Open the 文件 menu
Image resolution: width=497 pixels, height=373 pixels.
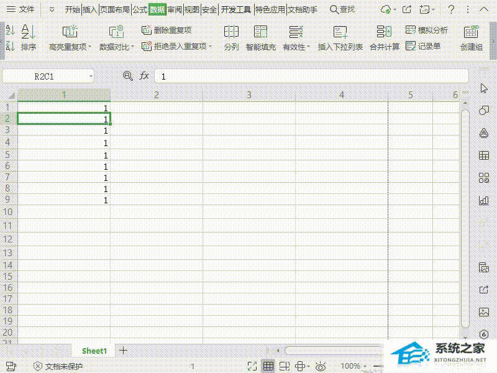(x=21, y=9)
